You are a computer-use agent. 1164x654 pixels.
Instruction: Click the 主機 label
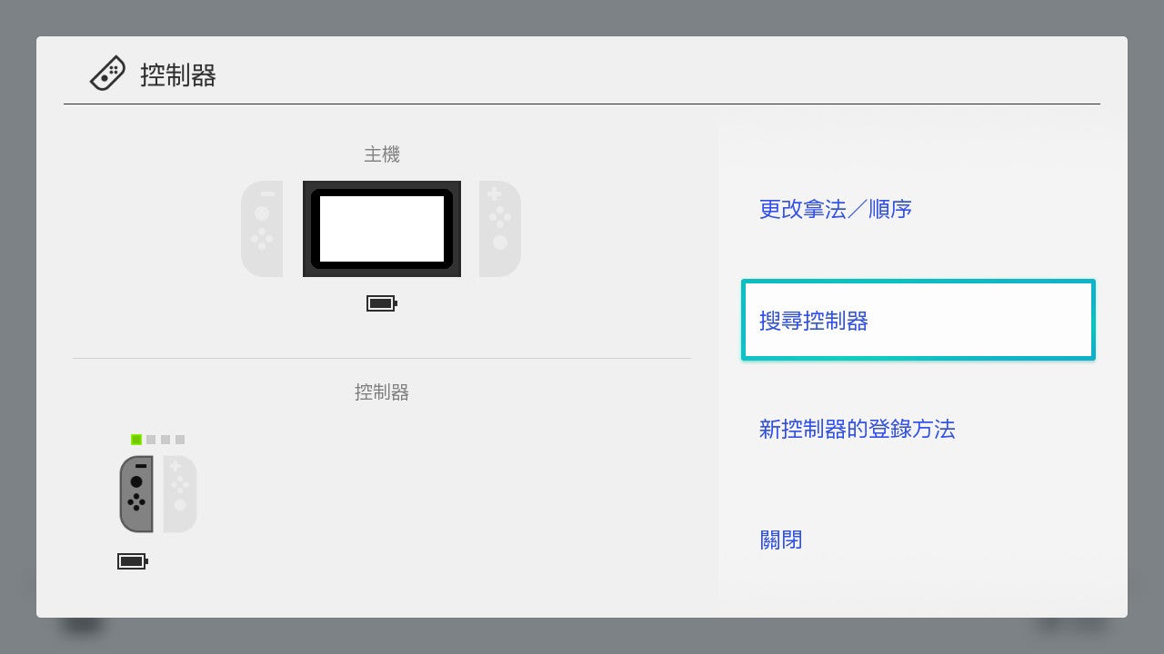[382, 154]
